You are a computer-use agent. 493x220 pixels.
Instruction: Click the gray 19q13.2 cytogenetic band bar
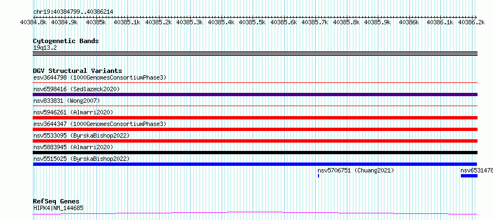pos(255,54)
